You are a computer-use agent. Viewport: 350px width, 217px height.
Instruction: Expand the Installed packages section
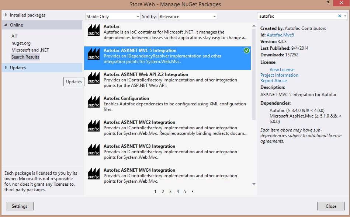point(6,15)
